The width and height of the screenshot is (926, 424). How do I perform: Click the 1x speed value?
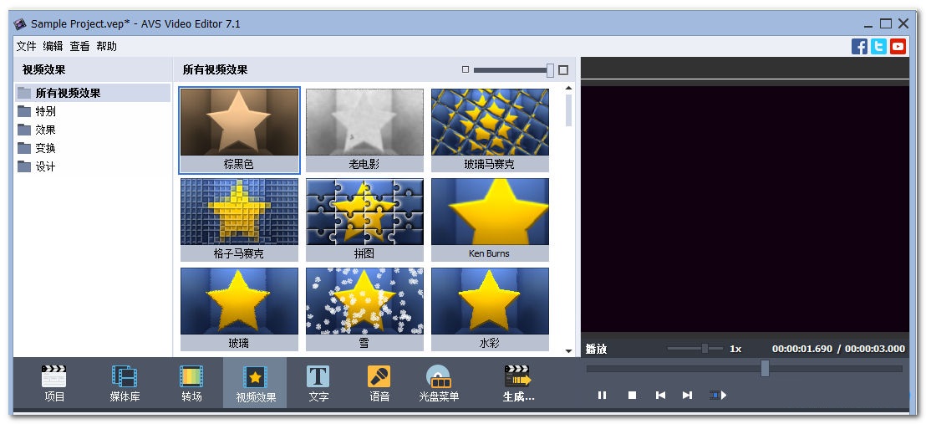pos(735,349)
